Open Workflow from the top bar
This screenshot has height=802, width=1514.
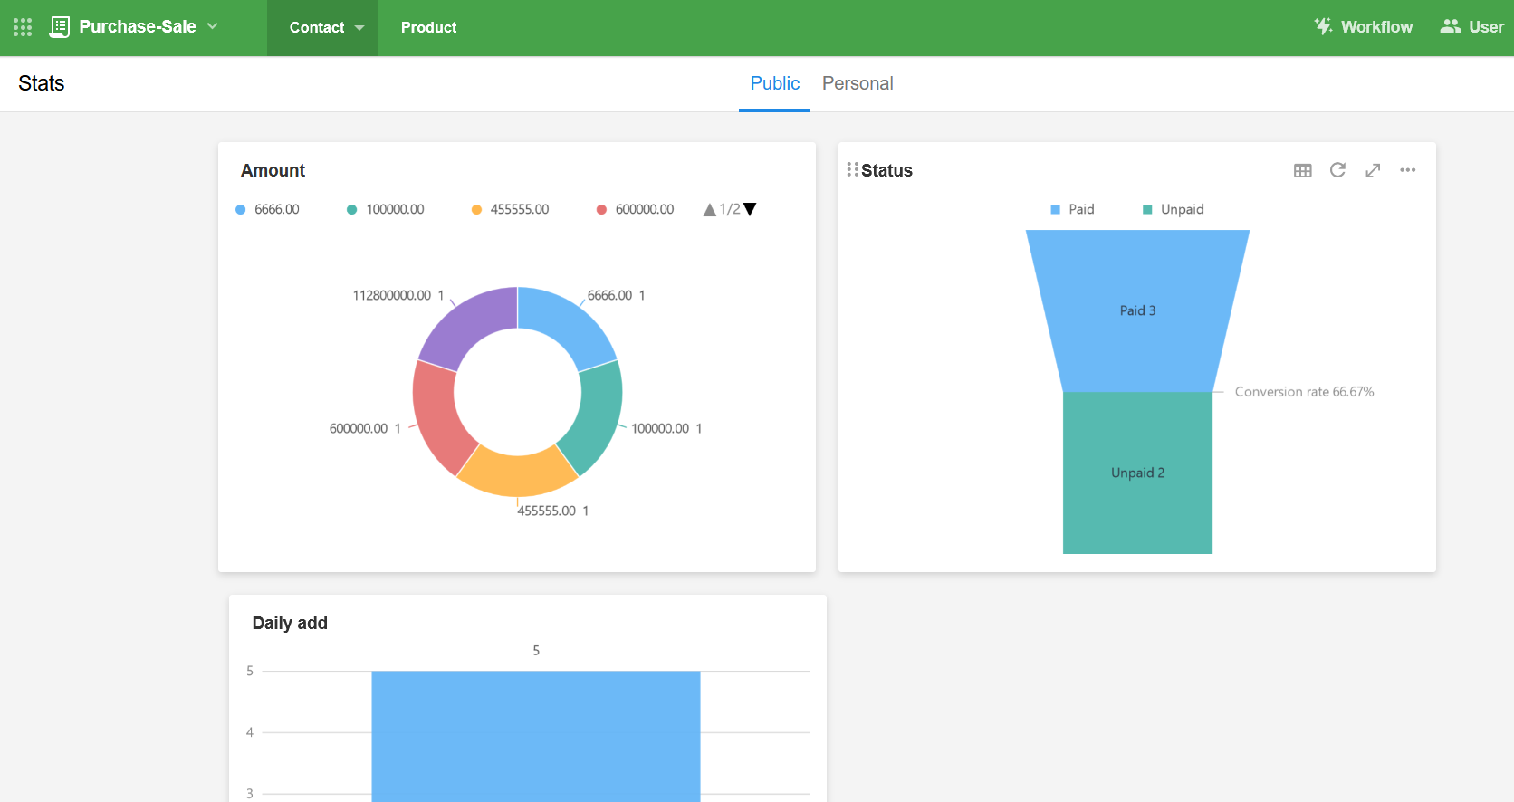(x=1363, y=27)
